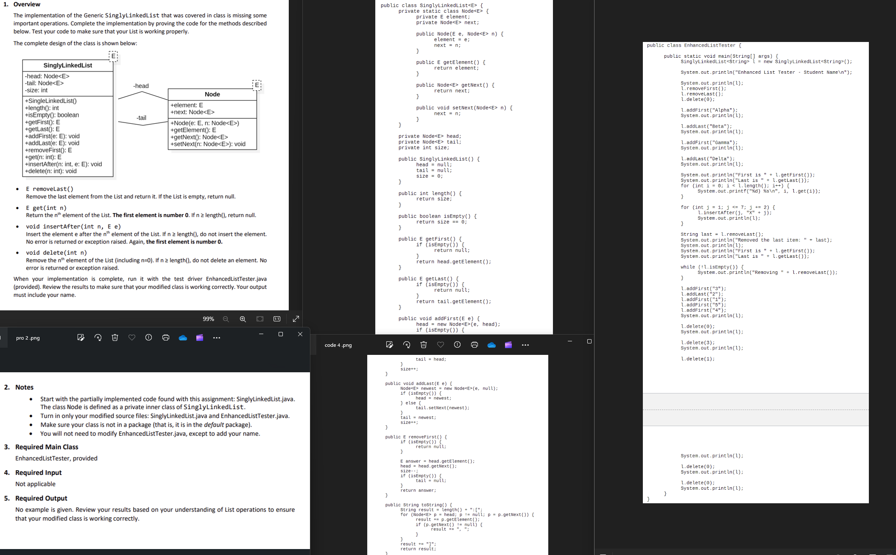This screenshot has height=555, width=896.
Task: Rotate code 4.png
Action: tap(406, 345)
